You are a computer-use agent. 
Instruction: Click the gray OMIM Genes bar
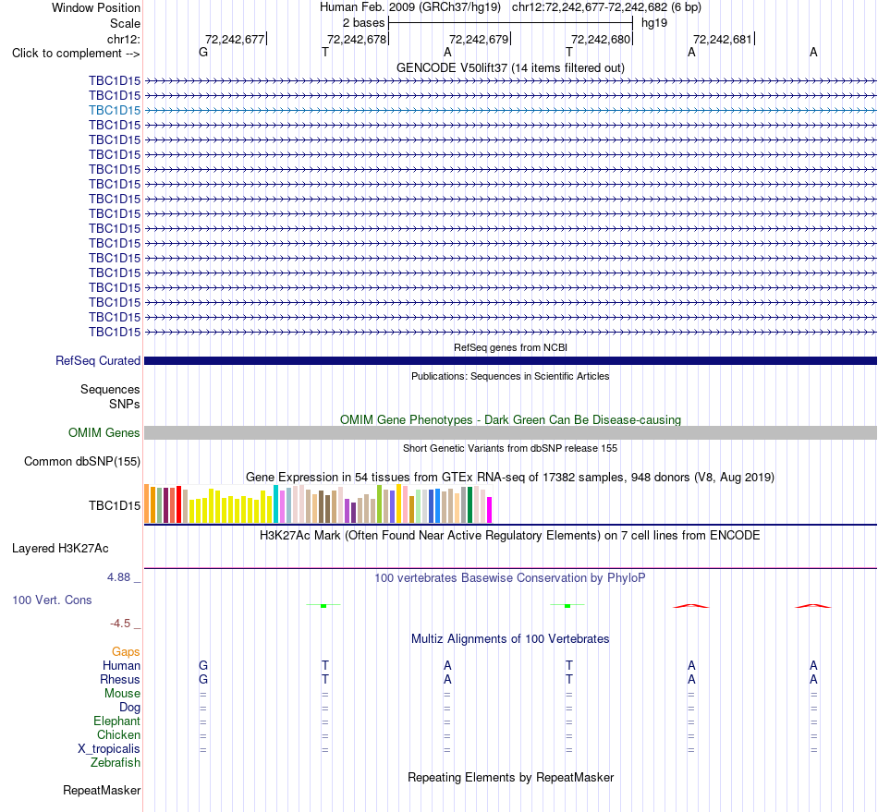click(510, 432)
